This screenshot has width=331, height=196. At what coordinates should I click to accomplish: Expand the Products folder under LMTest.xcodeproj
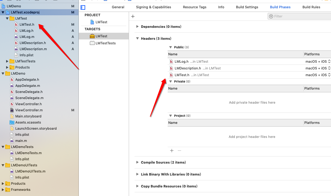pyautogui.click(x=7, y=67)
